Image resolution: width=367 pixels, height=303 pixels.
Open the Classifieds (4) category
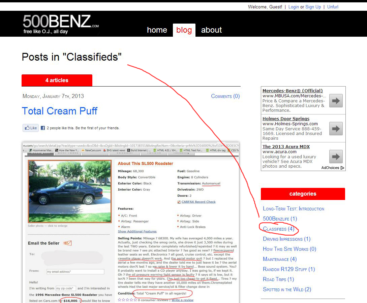(278, 229)
